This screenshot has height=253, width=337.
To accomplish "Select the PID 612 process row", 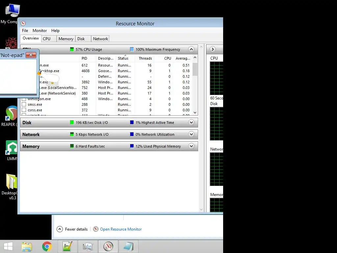I will tap(116, 65).
